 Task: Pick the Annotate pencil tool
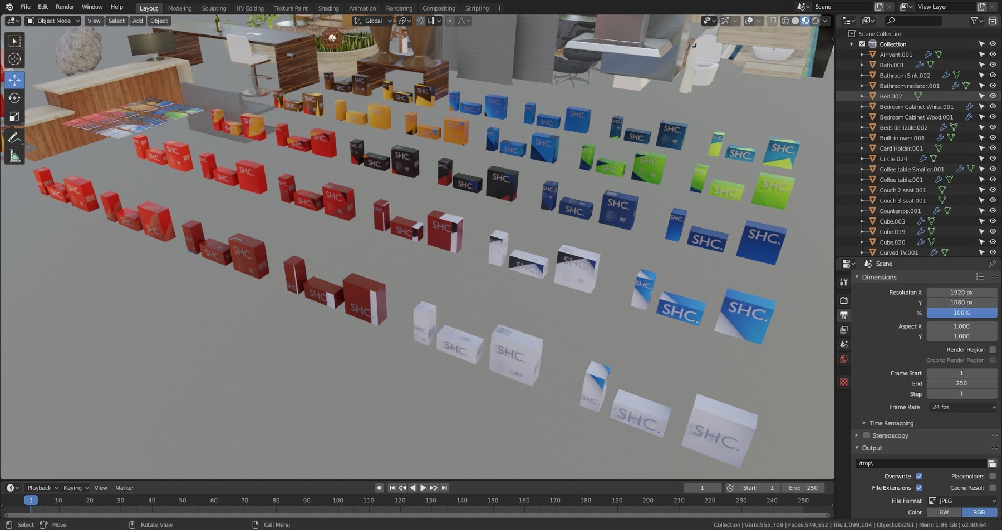coord(14,137)
